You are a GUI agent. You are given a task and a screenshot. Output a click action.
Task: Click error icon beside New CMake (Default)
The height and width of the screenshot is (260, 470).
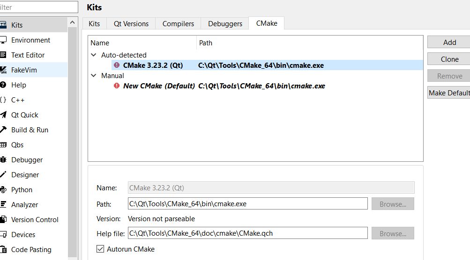tap(117, 86)
